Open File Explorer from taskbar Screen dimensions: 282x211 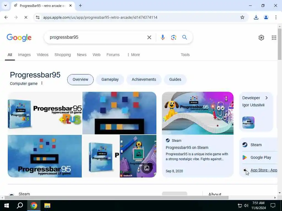point(47,206)
